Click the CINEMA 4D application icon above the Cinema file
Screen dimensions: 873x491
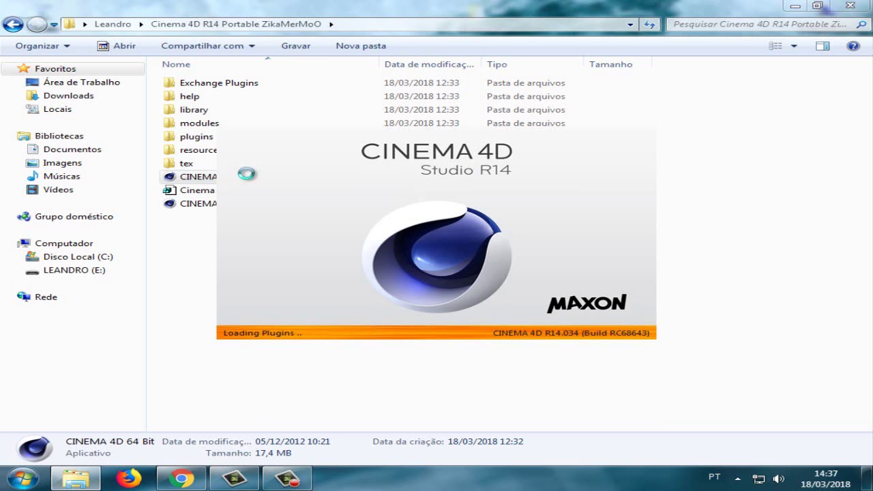point(169,177)
